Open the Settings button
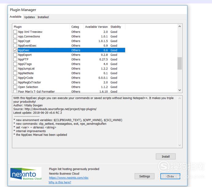 click(x=144, y=176)
